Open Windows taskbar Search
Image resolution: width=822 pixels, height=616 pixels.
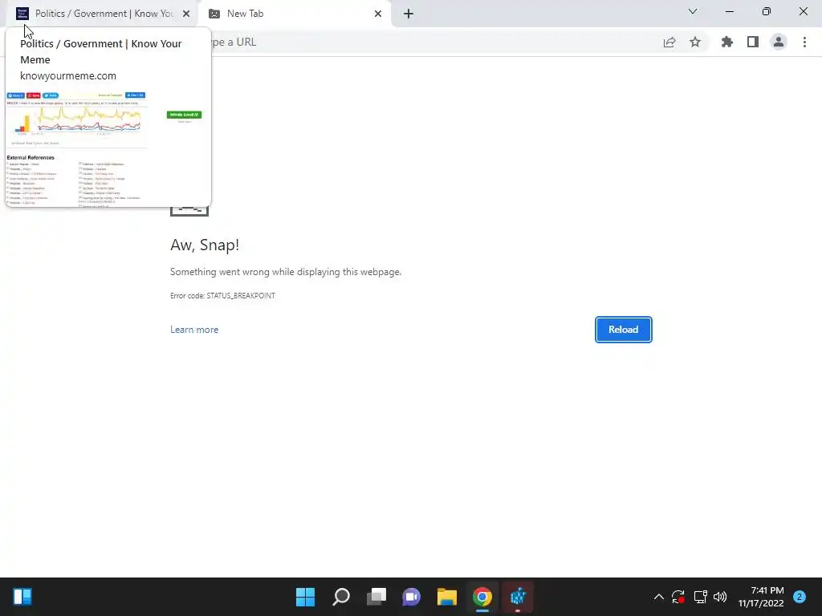[340, 597]
